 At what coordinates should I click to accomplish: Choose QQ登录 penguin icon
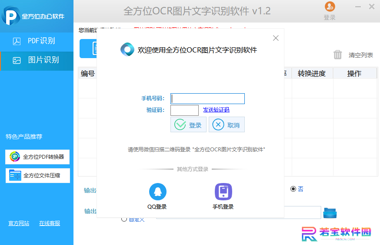coord(157,192)
